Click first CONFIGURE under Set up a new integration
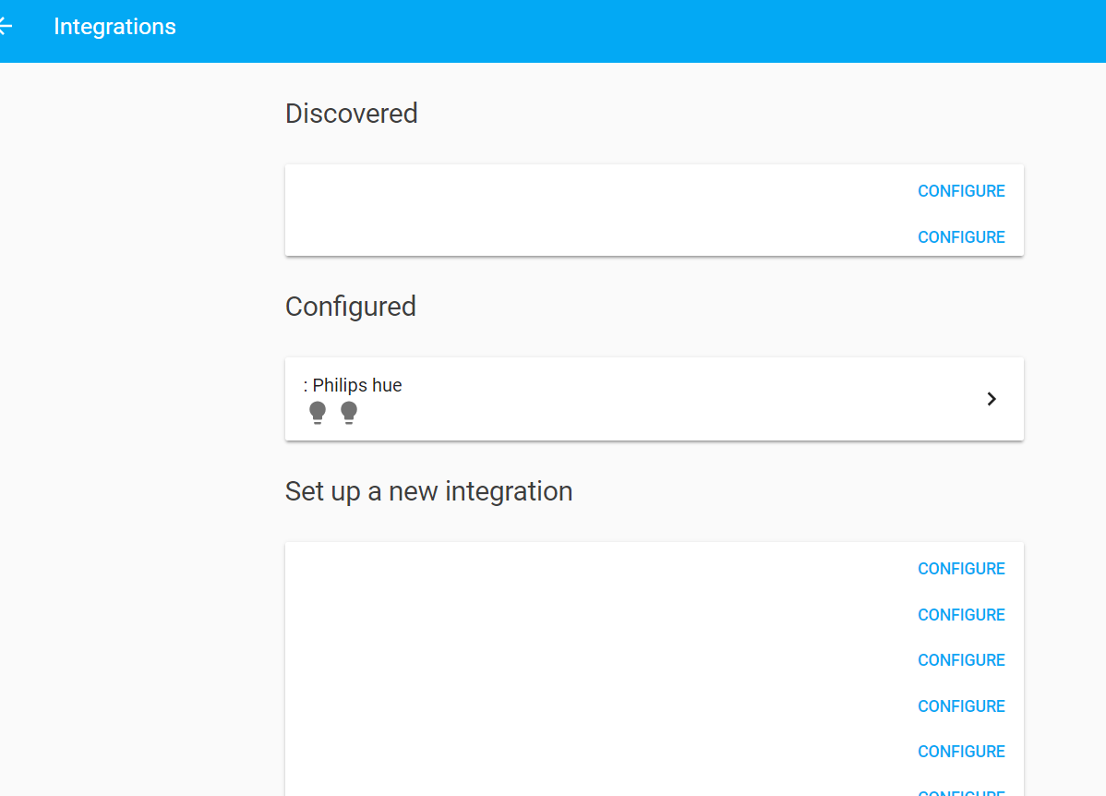Image resolution: width=1106 pixels, height=796 pixels. (961, 568)
